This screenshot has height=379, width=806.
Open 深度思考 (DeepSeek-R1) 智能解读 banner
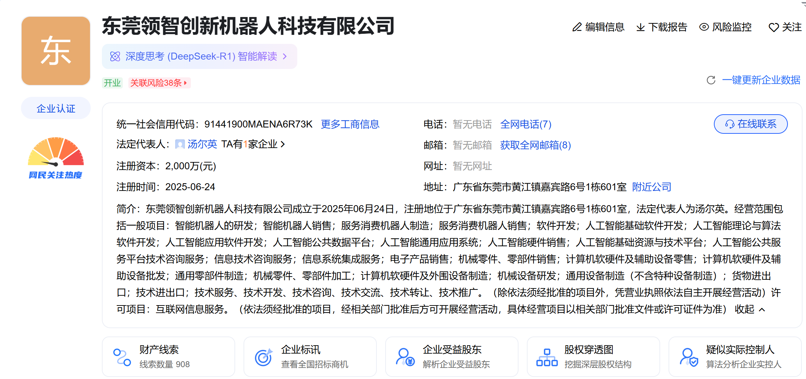point(199,56)
